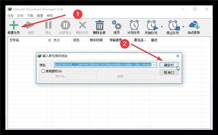Viewport: 218px width, 135px height.
Task: Confirm with the 确定(K) button
Action: tap(169, 65)
